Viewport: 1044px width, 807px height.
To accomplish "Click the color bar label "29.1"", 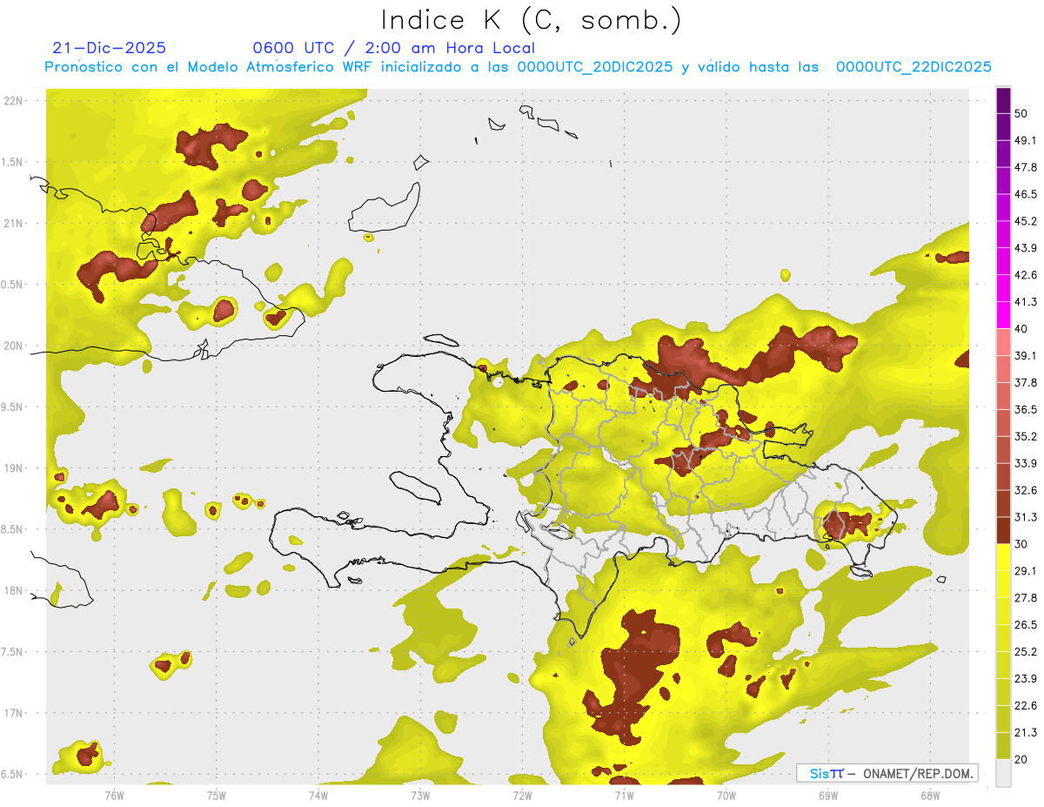I will click(1026, 571).
